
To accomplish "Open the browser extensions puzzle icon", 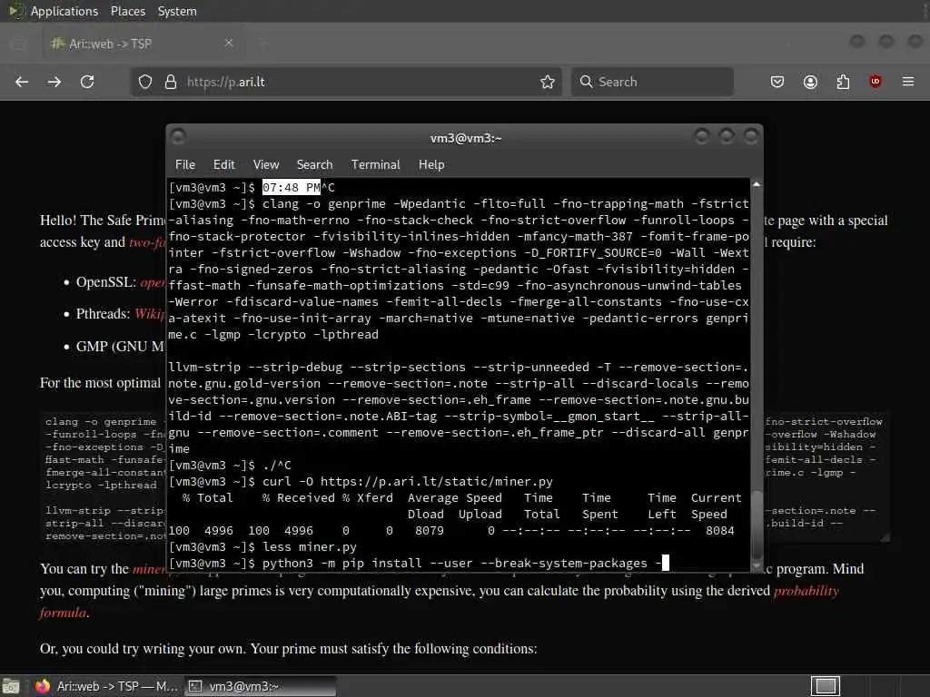I will tap(843, 82).
